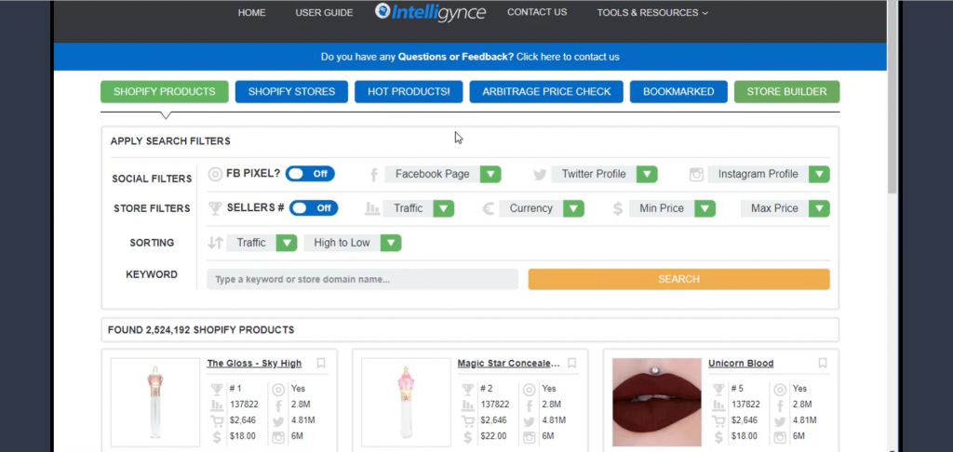This screenshot has height=452, width=953.
Task: Open the Facebook Page dropdown
Action: 443,174
